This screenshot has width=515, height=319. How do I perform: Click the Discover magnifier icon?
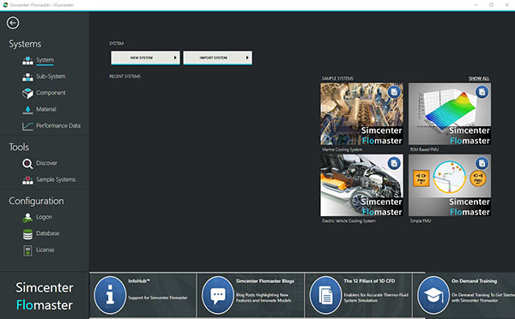27,164
